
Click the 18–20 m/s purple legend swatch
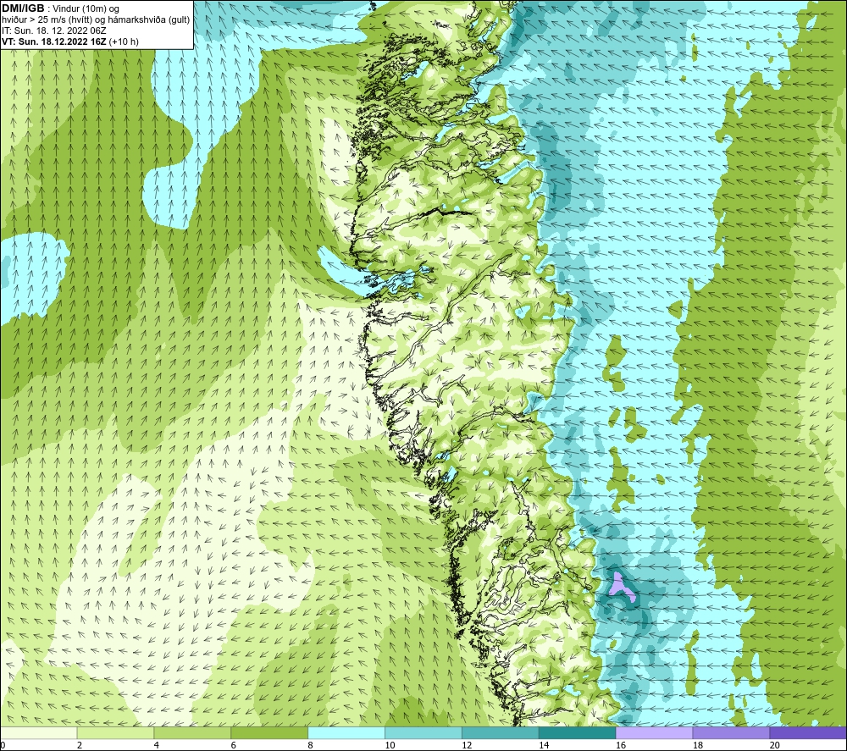731,732
